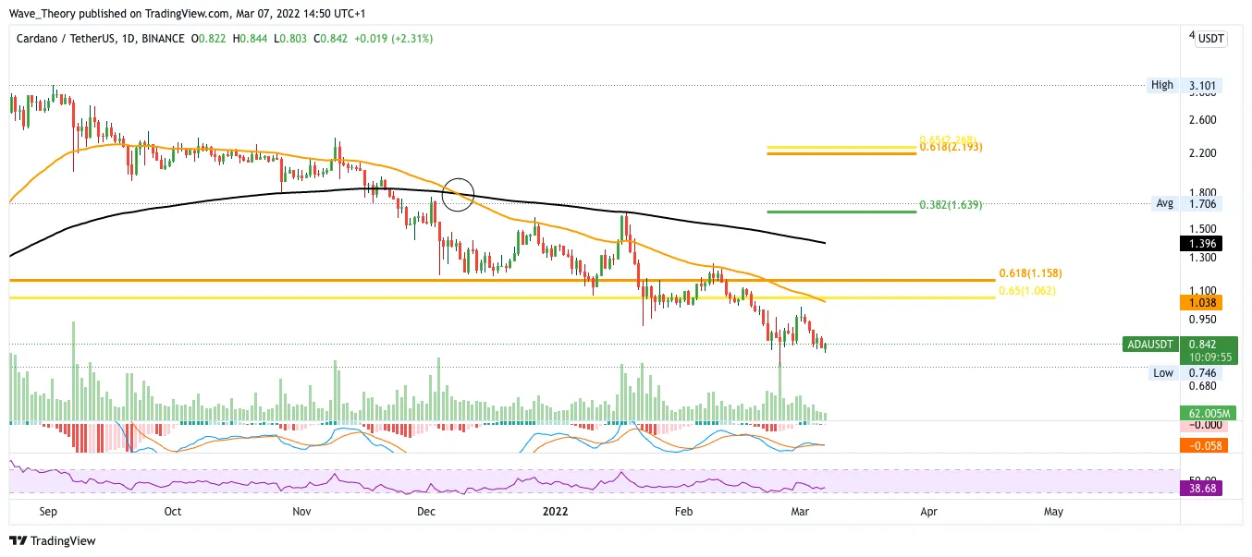Click the TradingView logo icon
The image size is (1252, 557).
point(19,540)
